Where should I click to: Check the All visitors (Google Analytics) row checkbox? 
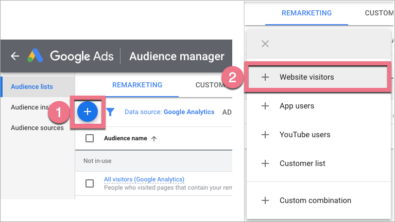coord(90,183)
